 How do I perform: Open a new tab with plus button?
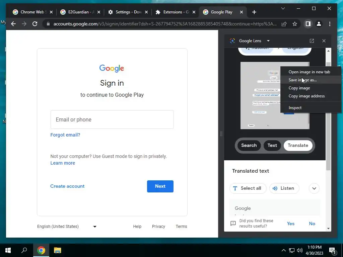(254, 12)
